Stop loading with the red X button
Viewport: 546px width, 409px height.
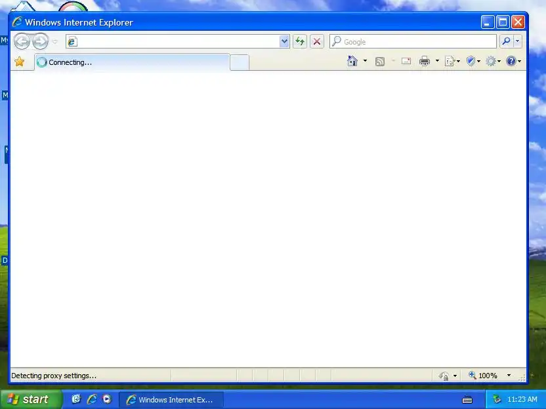(x=317, y=42)
